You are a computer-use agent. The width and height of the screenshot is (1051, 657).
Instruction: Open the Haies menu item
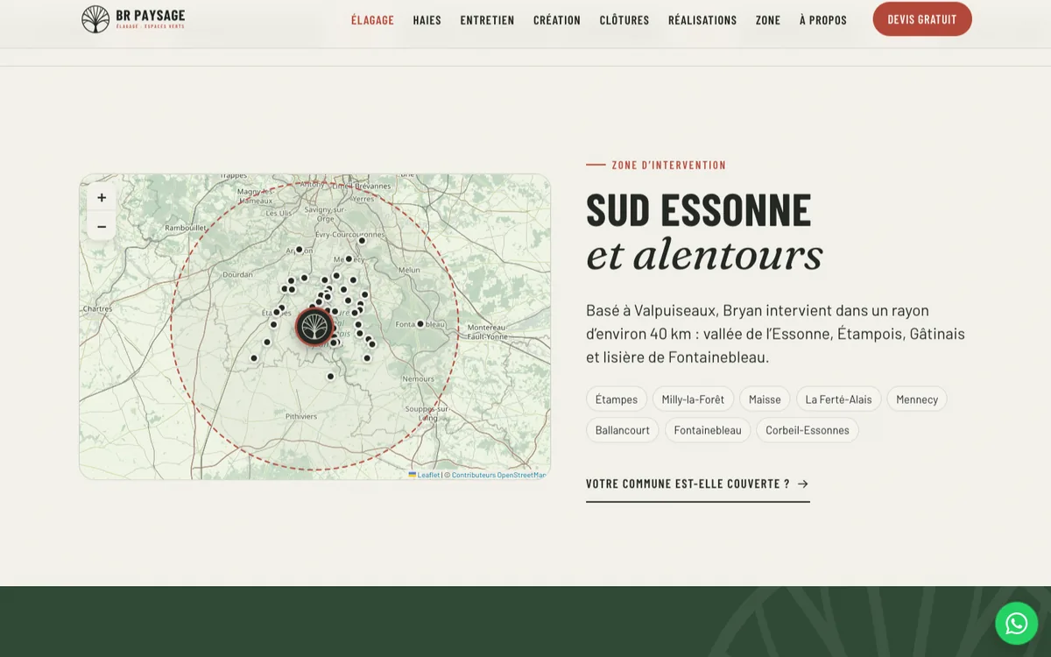(427, 20)
